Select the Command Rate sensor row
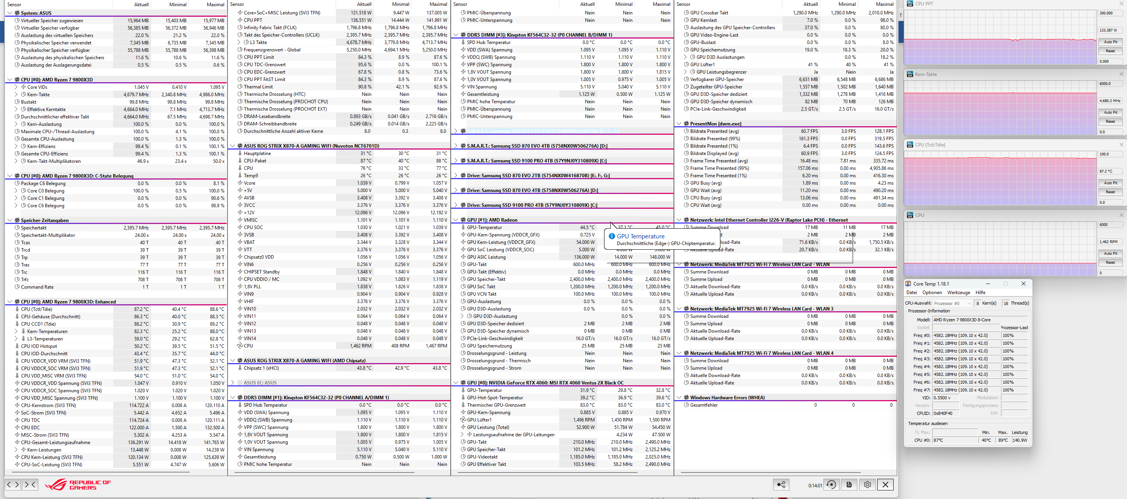The width and height of the screenshot is (1127, 499). pyautogui.click(x=116, y=287)
